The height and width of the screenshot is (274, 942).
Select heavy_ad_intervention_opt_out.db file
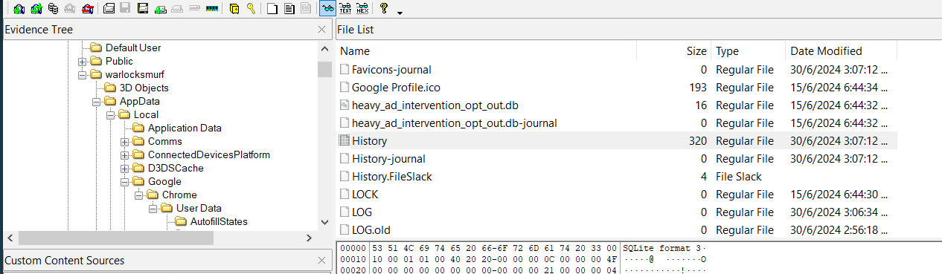[435, 105]
